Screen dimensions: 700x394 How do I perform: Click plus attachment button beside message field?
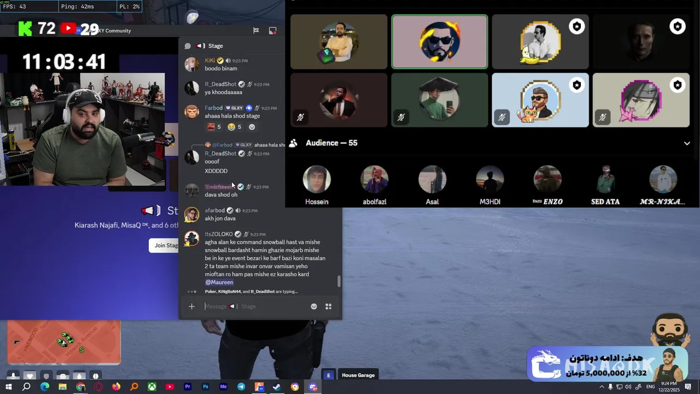[191, 306]
